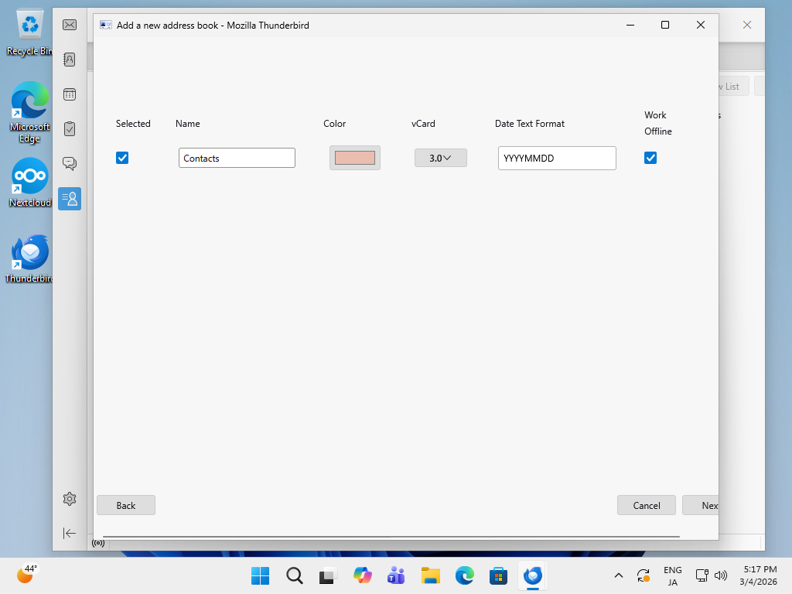This screenshot has height=594, width=792.
Task: Switch to Thunderbird taskbar icon
Action: (533, 575)
